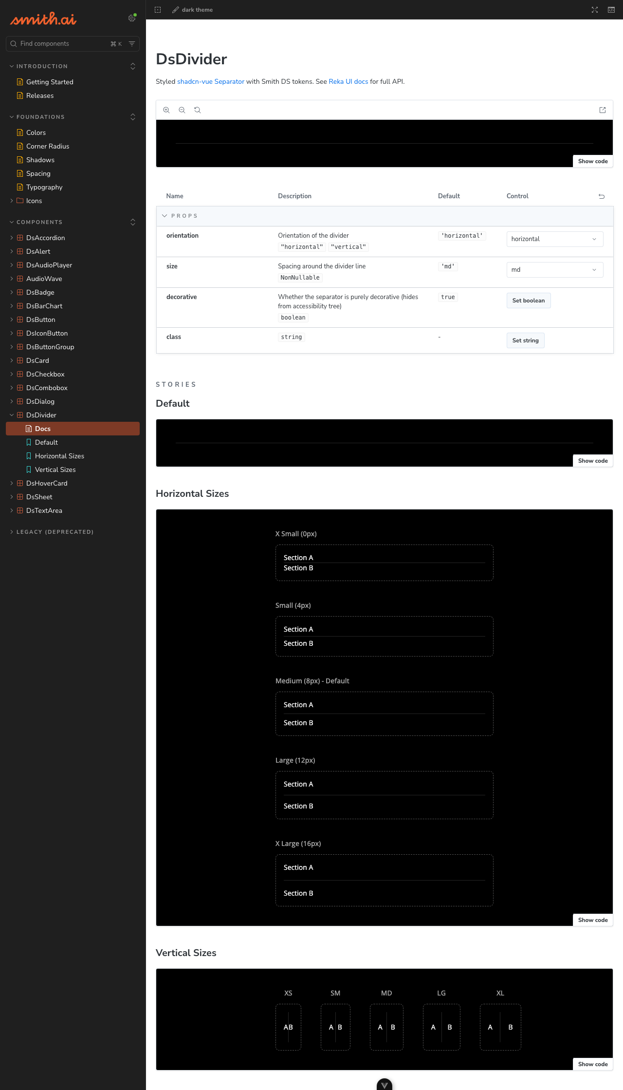Image resolution: width=623 pixels, height=1090 pixels.
Task: Collapse the Foundations section header
Action: [37, 117]
